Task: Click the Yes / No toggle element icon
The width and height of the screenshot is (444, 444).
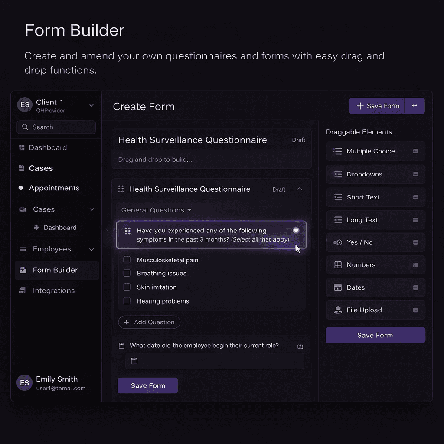Action: [x=337, y=242]
